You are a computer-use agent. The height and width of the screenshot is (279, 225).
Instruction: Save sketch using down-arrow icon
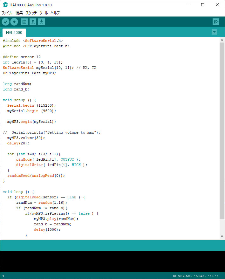click(42, 22)
